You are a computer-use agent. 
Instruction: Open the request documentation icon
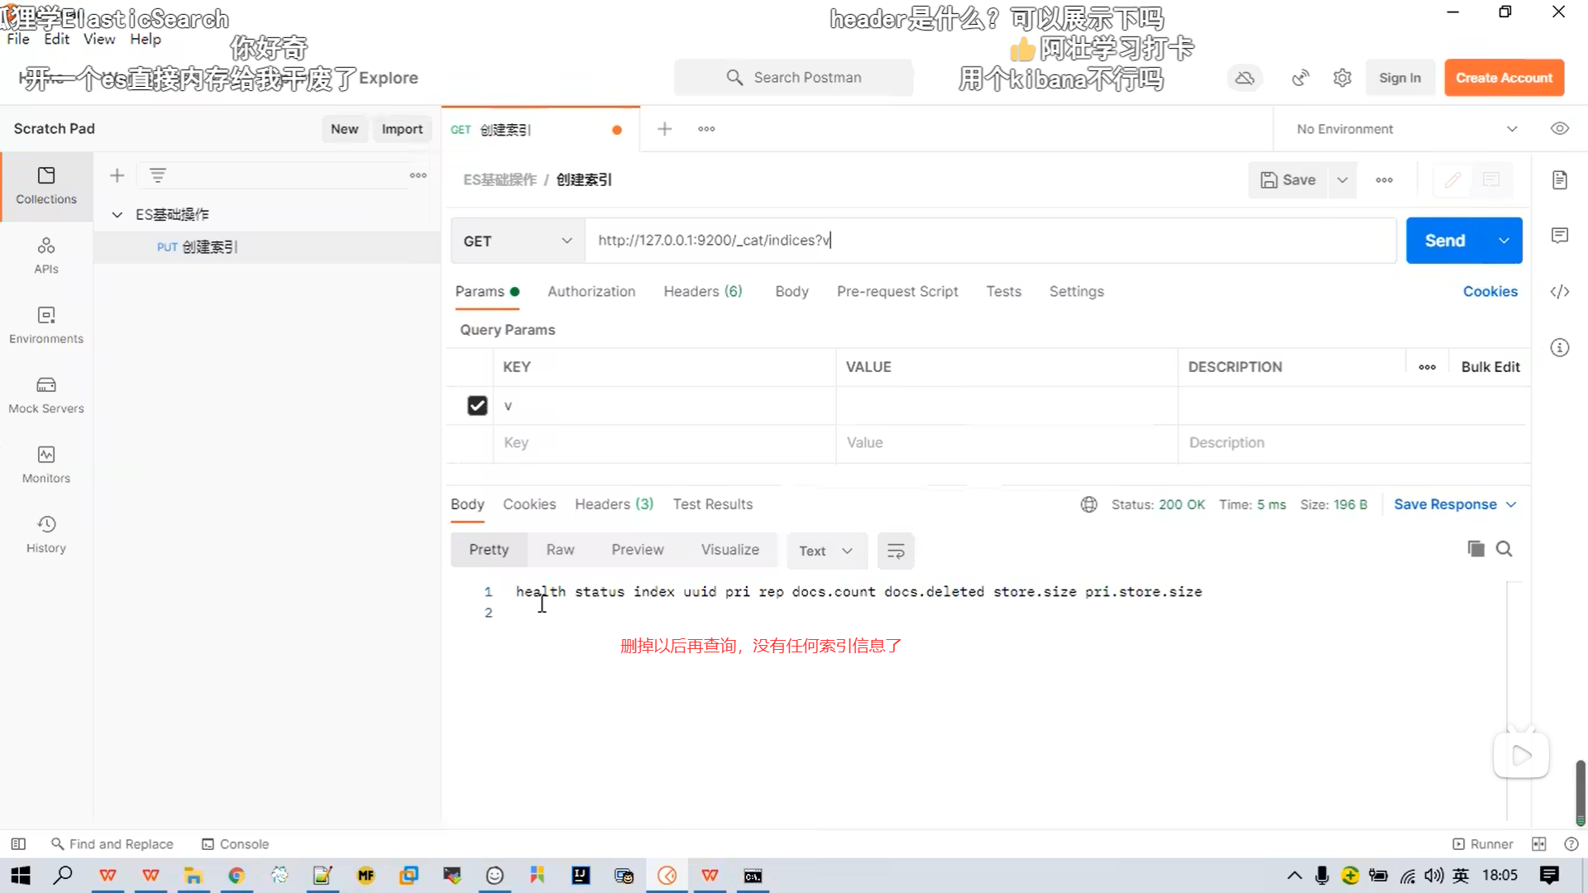coord(1559,179)
